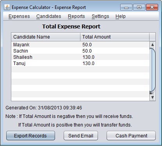The height and width of the screenshot is (146, 162).
Task: Select the Tanuj row name cell
Action: pyautogui.click(x=46, y=63)
